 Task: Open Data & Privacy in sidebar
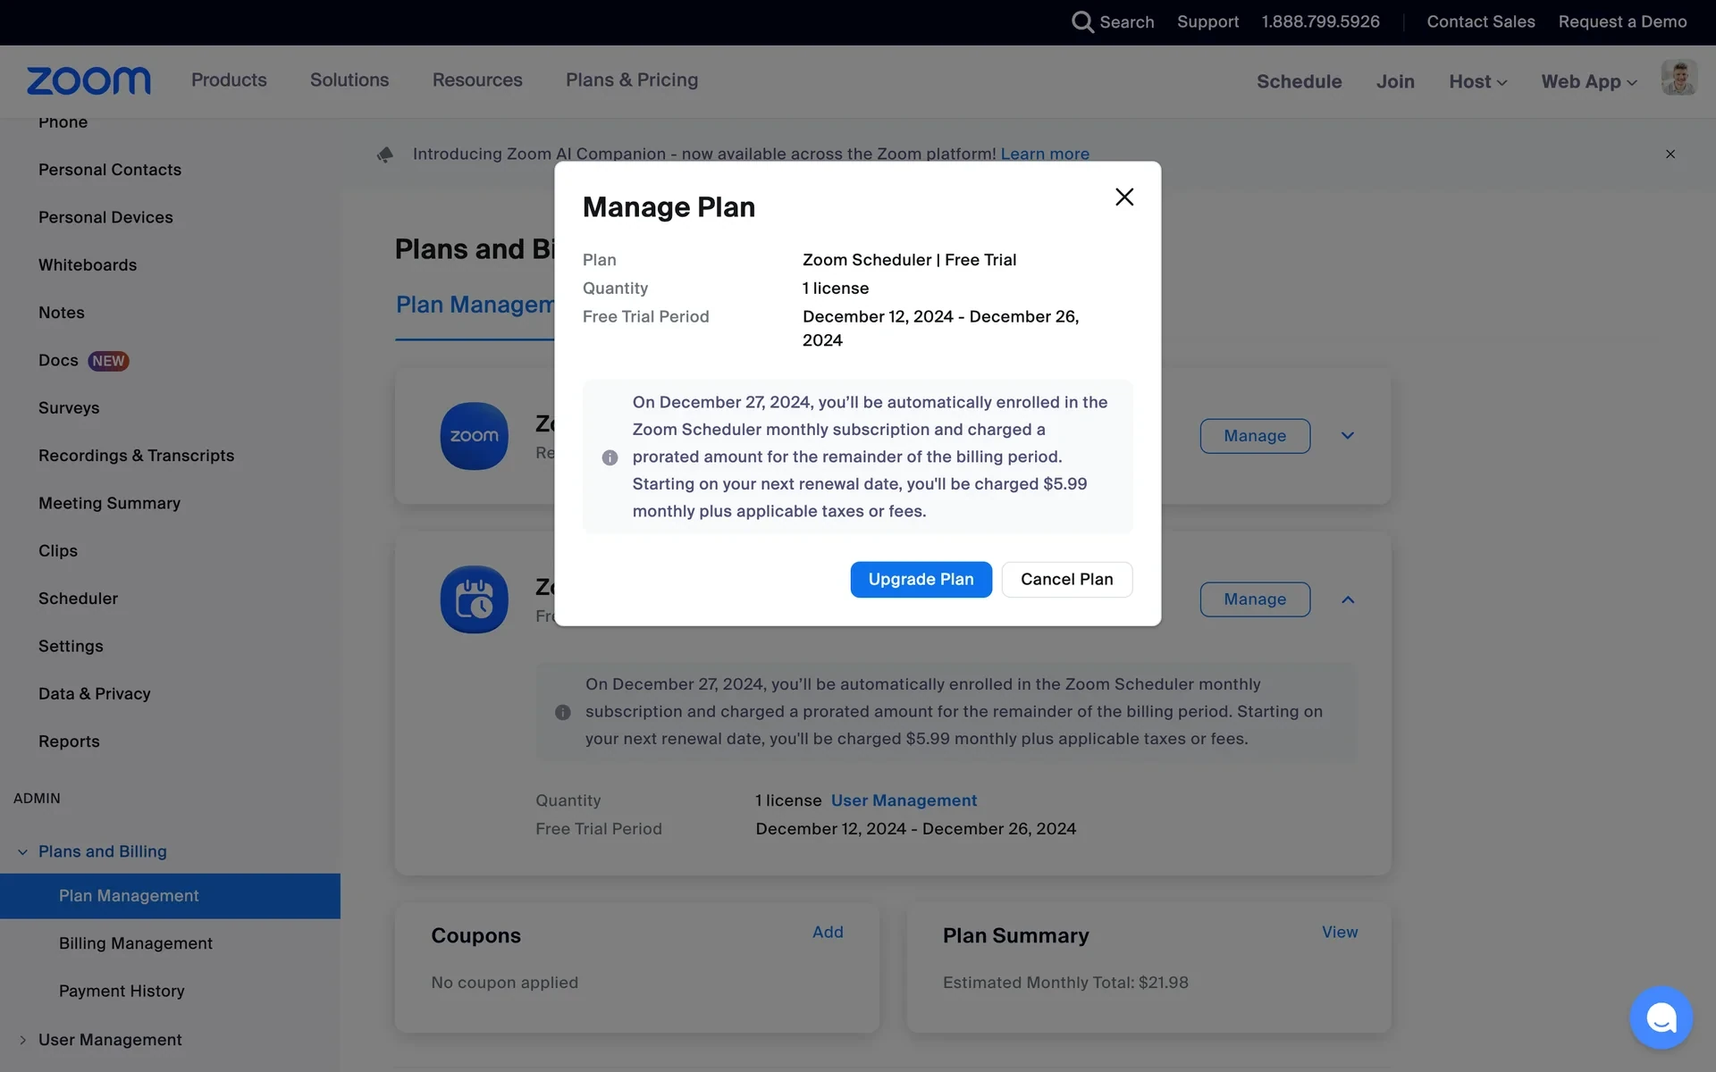94,694
